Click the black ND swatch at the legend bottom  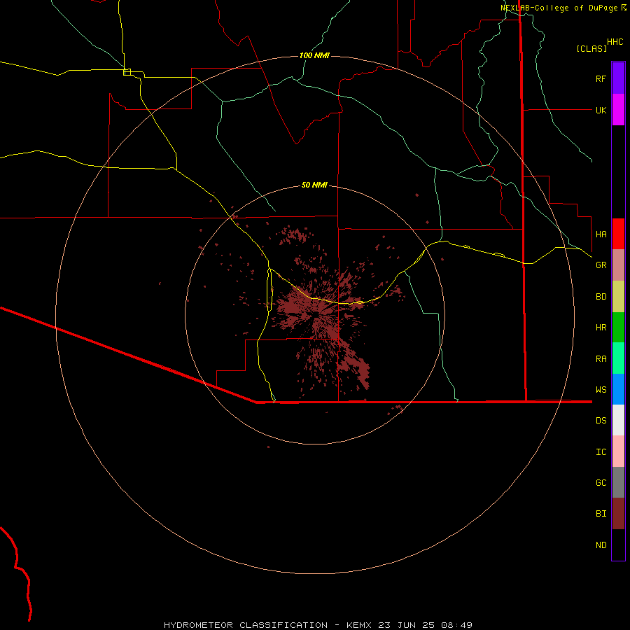618,545
